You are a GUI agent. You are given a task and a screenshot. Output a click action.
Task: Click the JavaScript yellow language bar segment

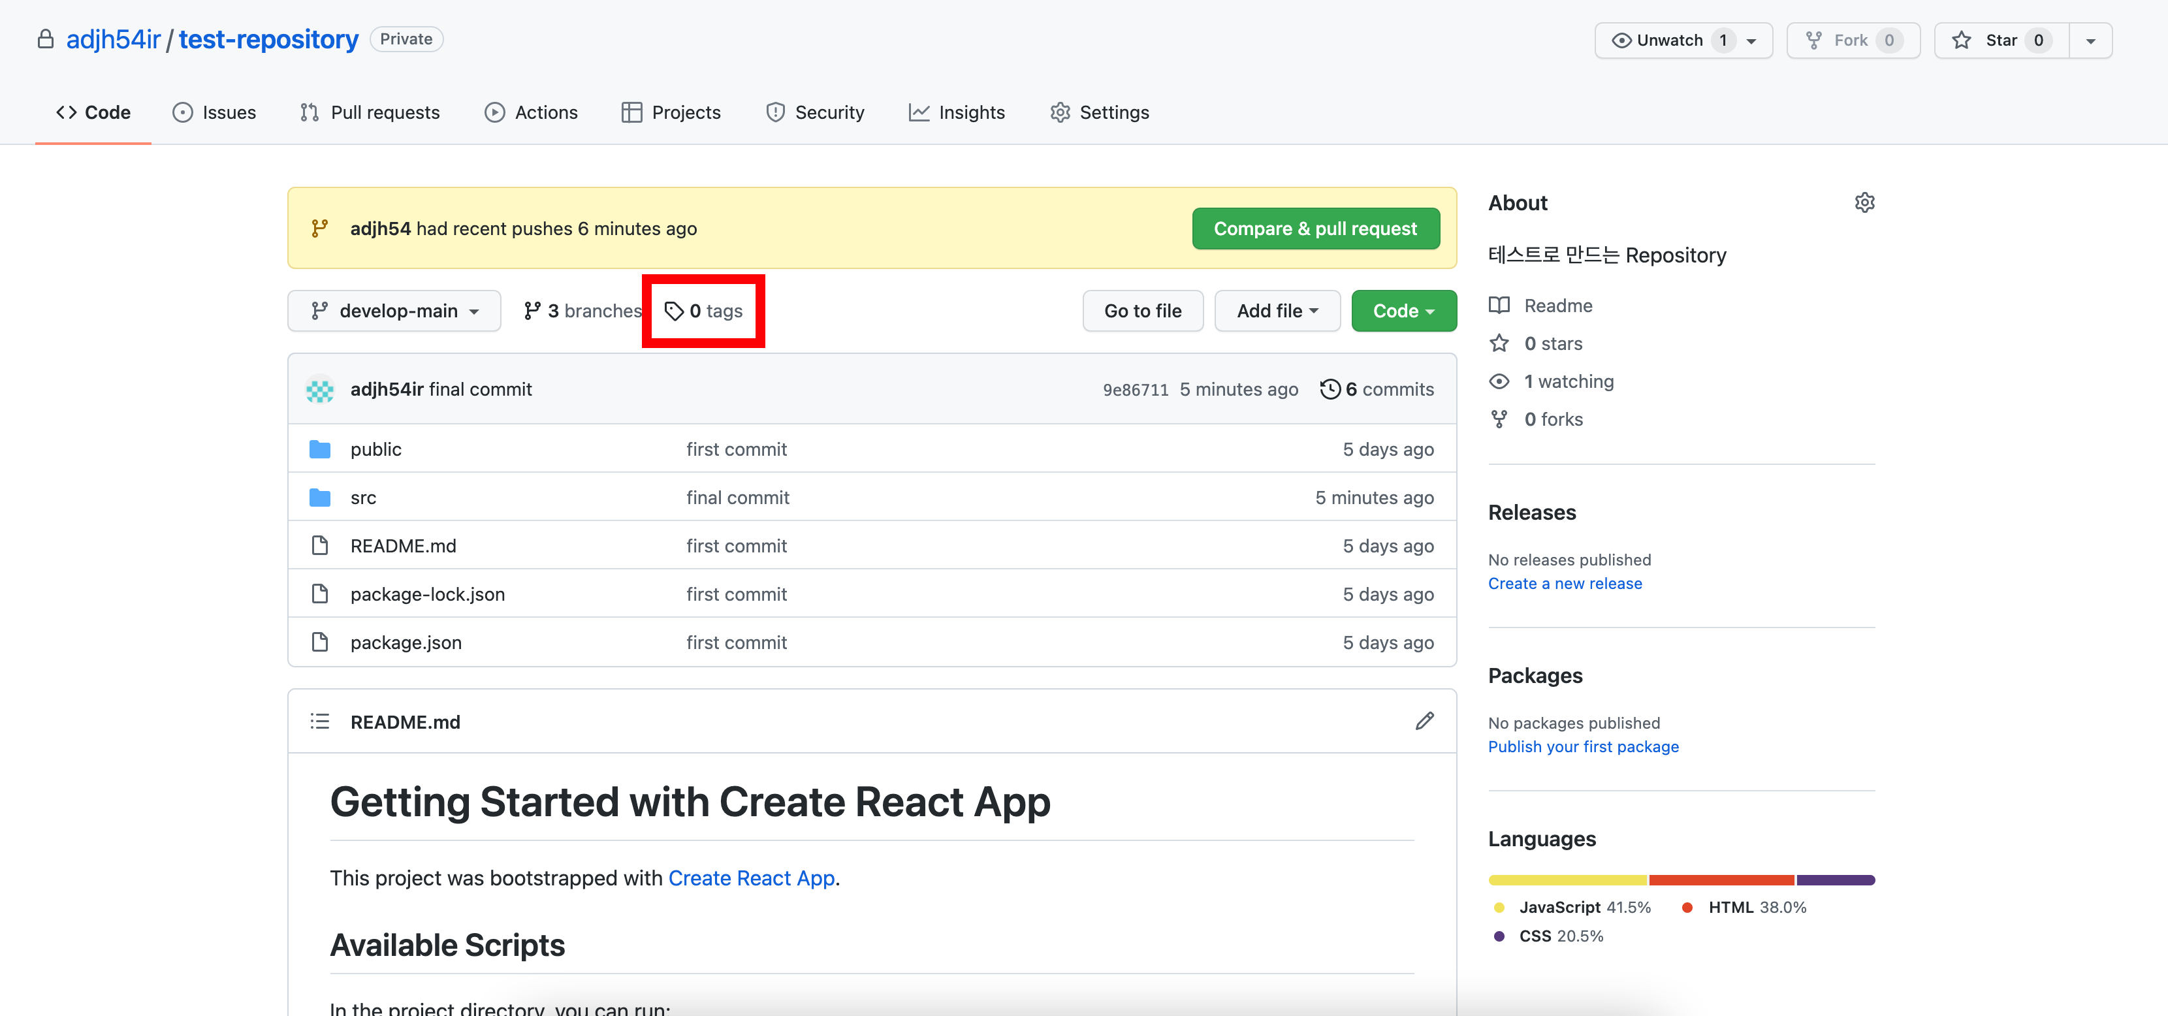pos(1567,880)
